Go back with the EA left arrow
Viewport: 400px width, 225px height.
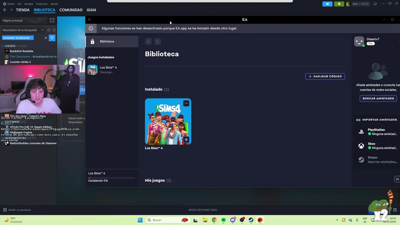coord(148,41)
